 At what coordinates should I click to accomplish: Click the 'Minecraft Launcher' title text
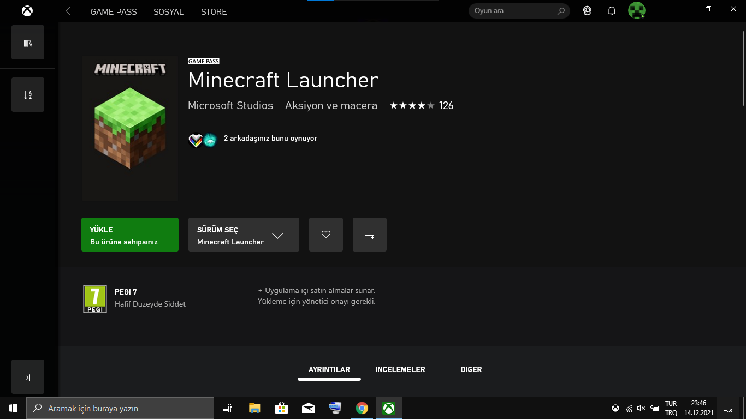pos(283,81)
